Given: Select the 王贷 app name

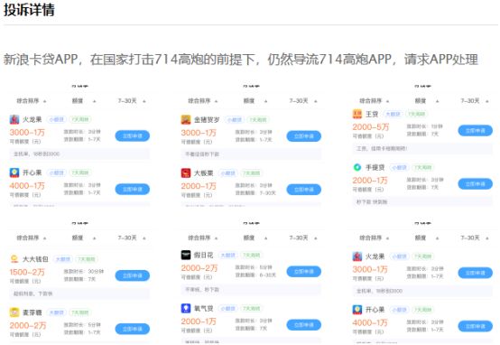Looking at the screenshot, I should point(372,114).
